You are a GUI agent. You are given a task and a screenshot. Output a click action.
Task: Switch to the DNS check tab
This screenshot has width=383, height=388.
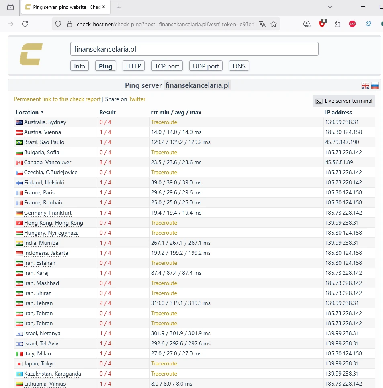click(x=239, y=66)
